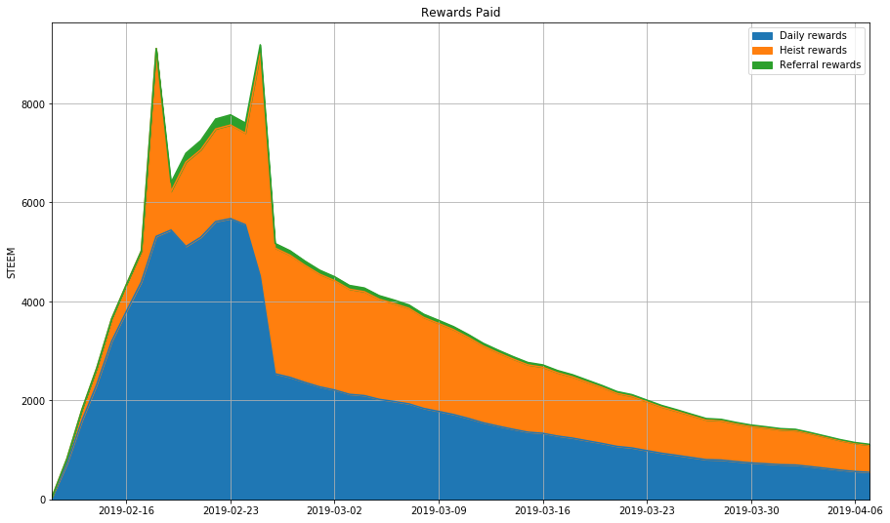Click the 'Heist rewards' legend label

point(813,51)
